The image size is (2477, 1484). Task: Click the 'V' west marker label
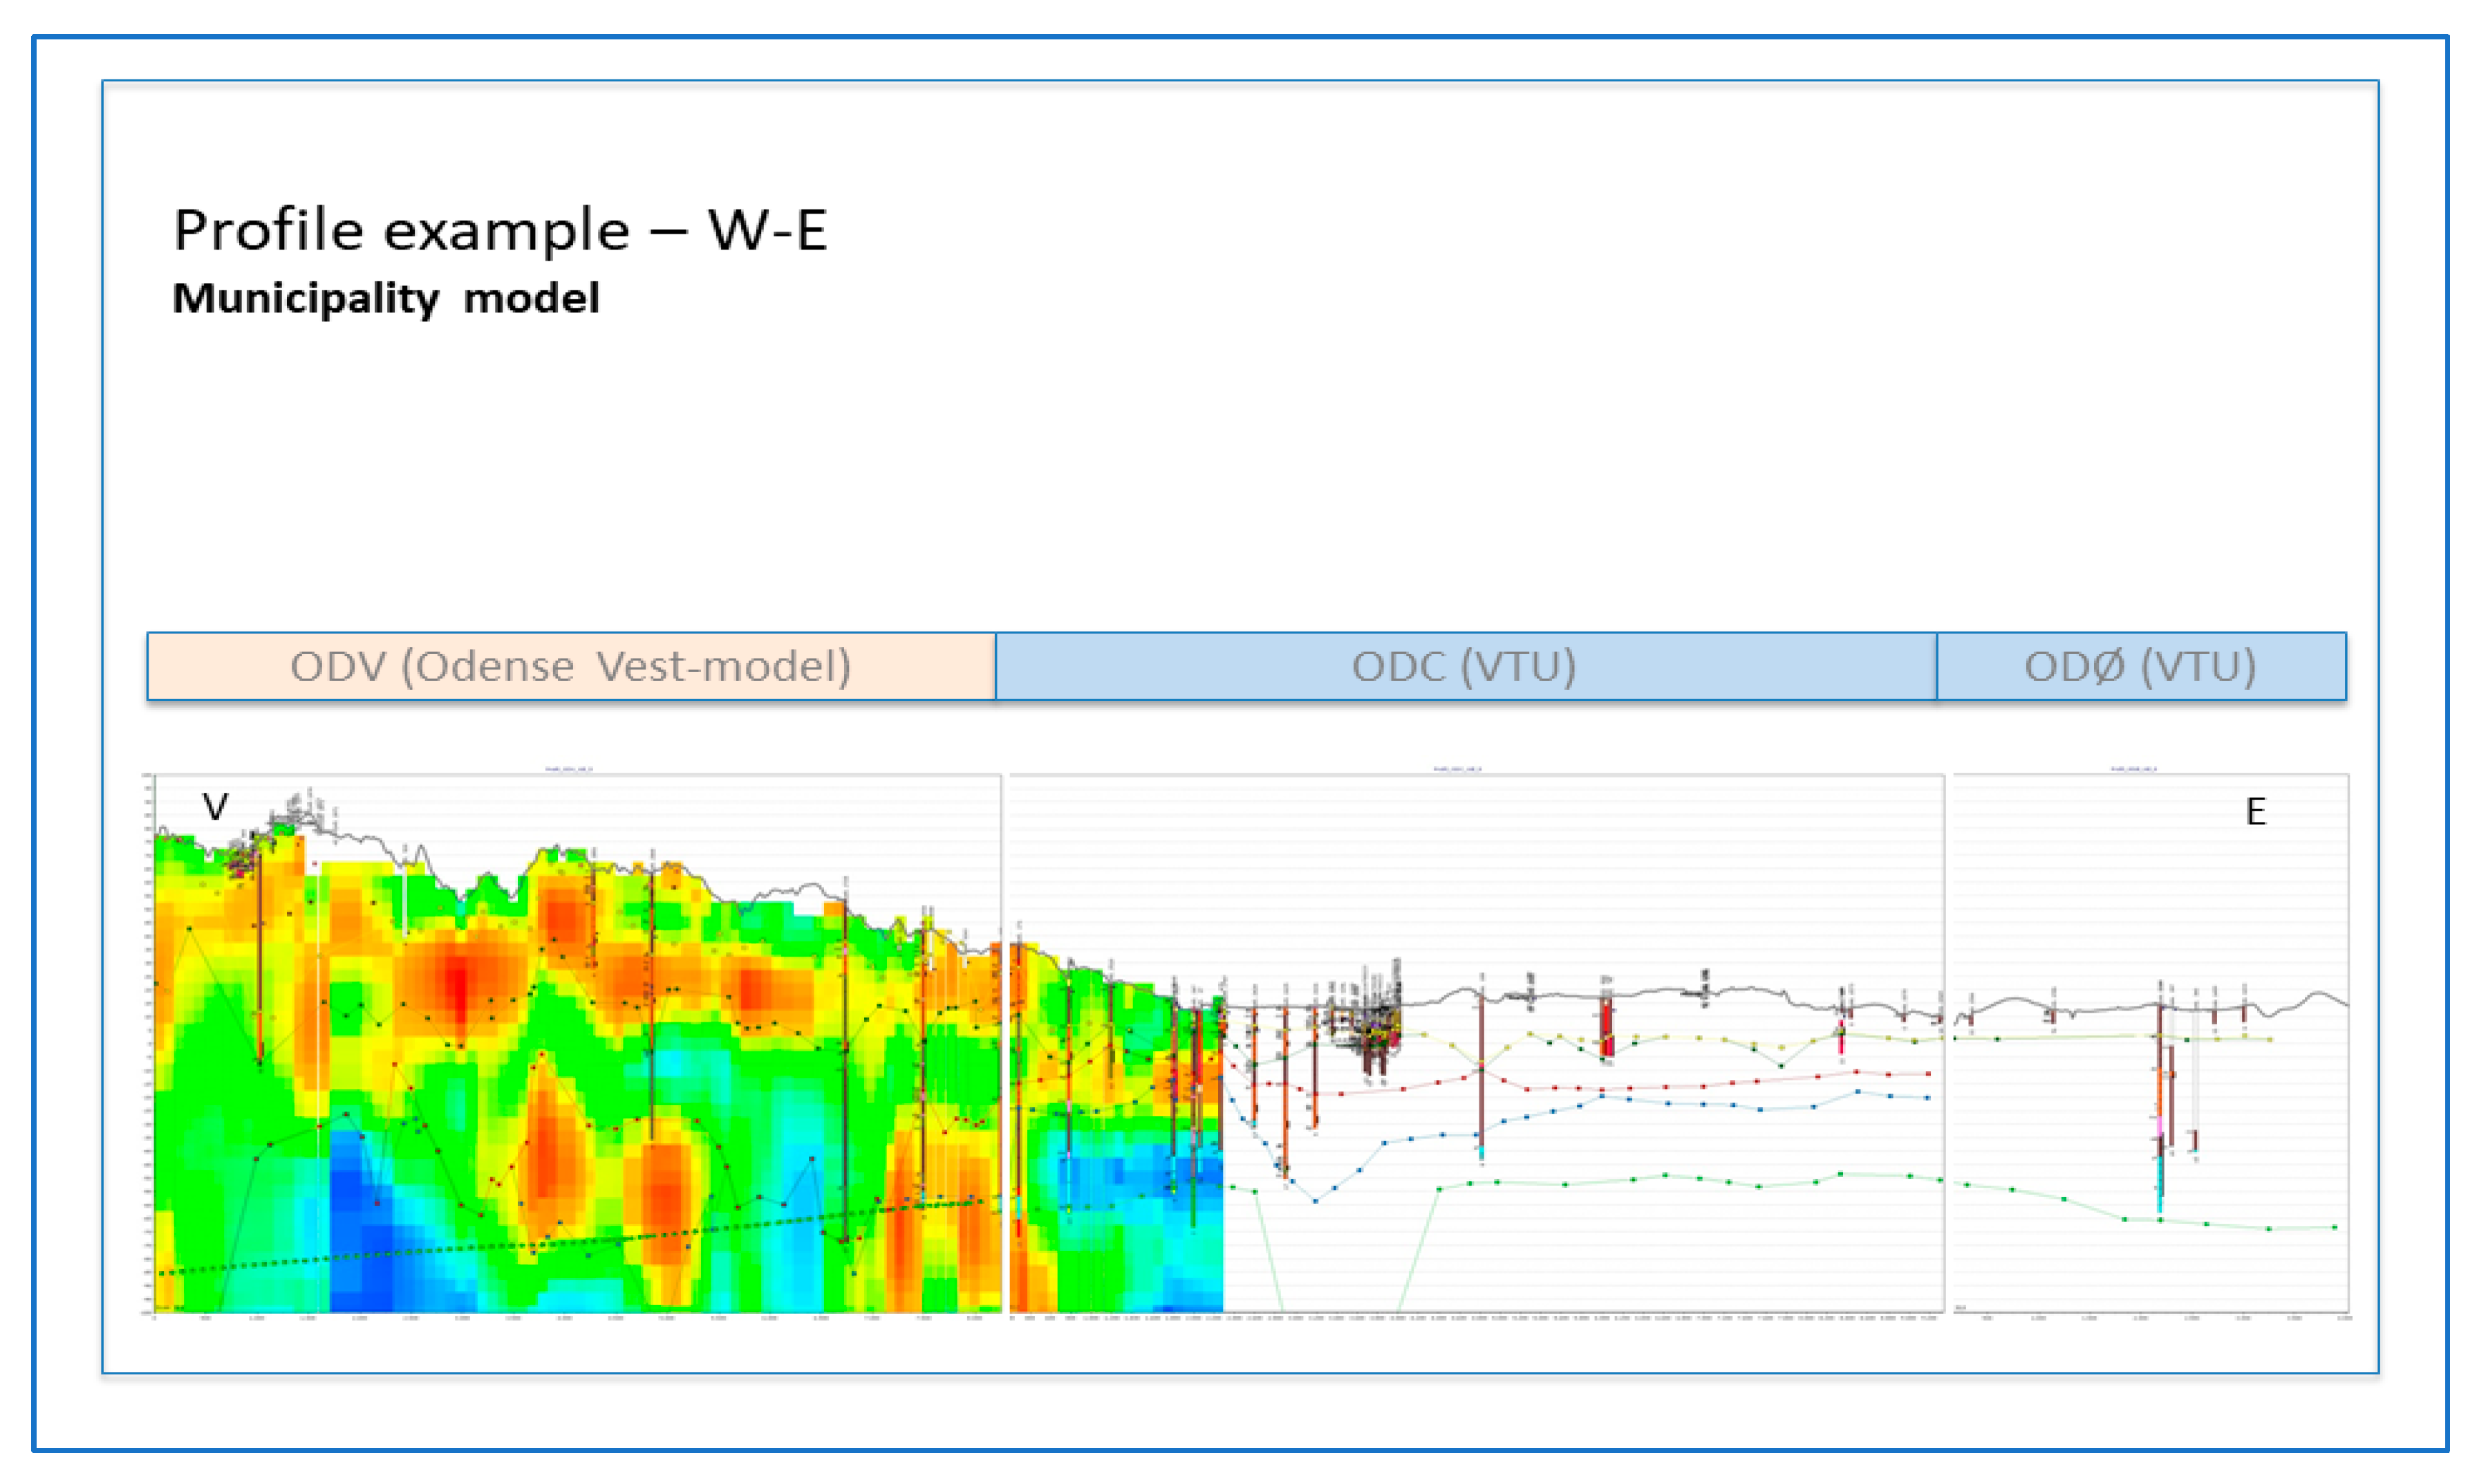(x=215, y=807)
